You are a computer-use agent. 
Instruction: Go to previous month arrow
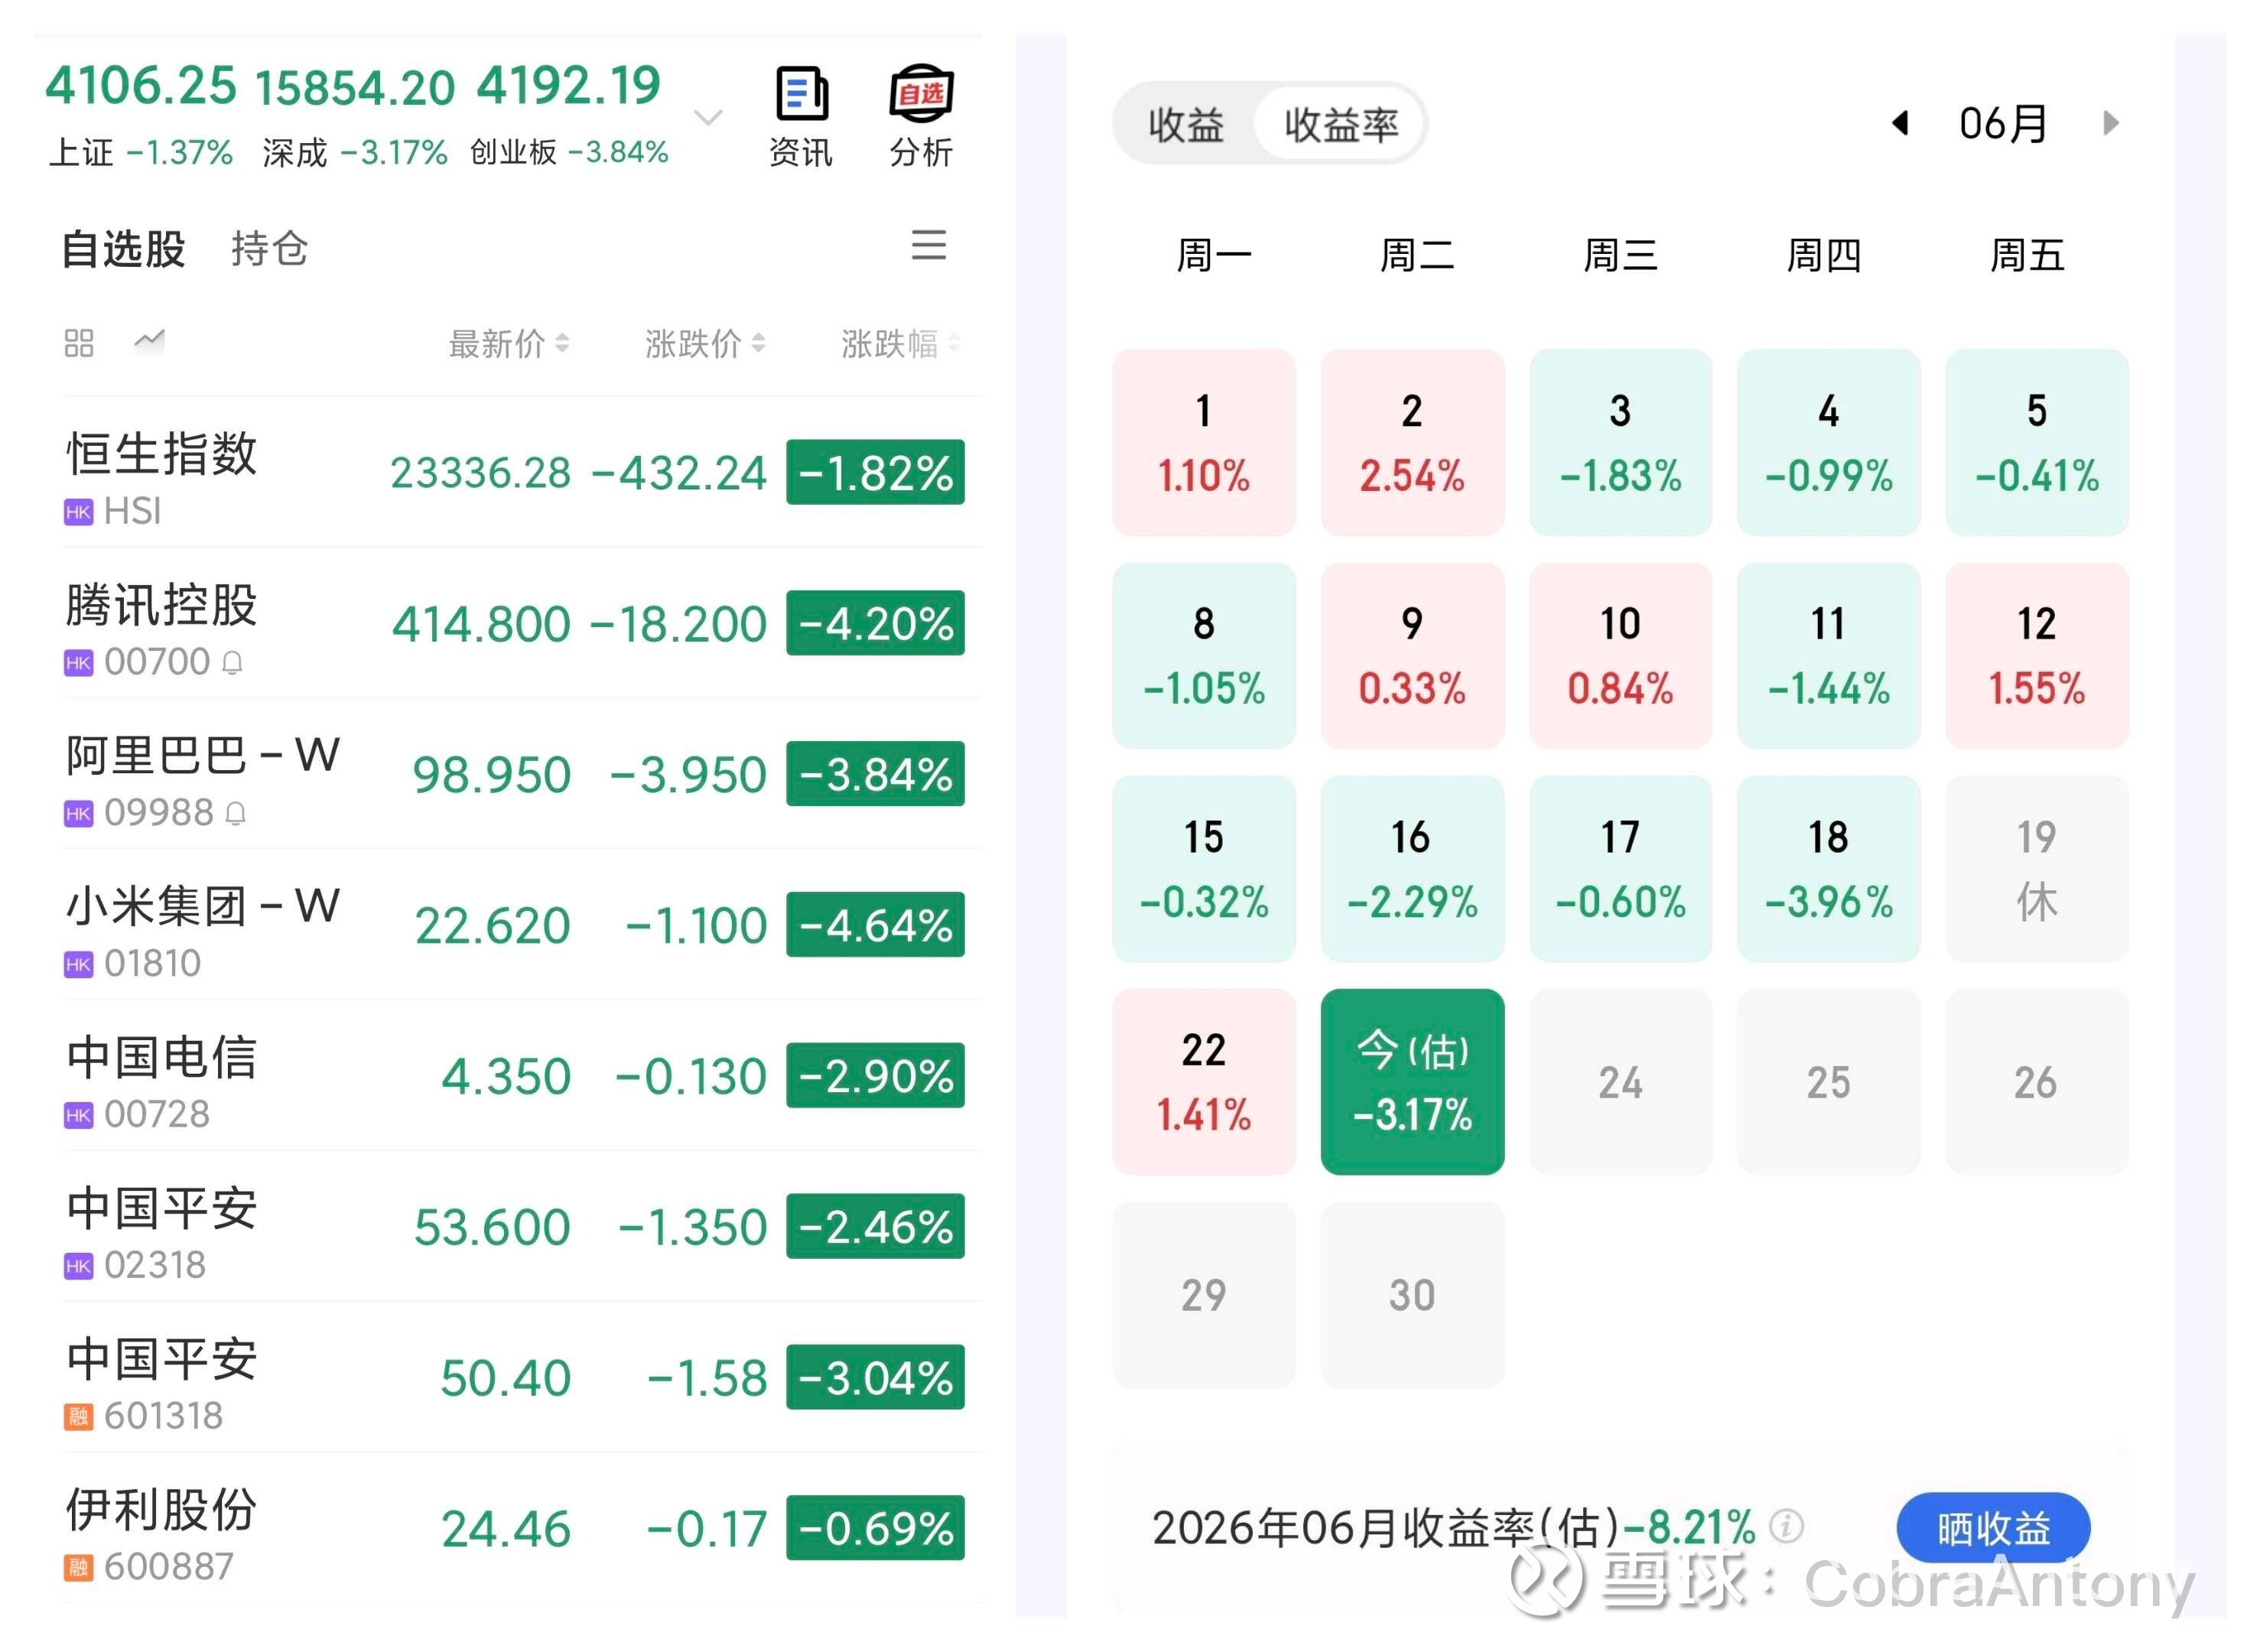[x=1901, y=123]
